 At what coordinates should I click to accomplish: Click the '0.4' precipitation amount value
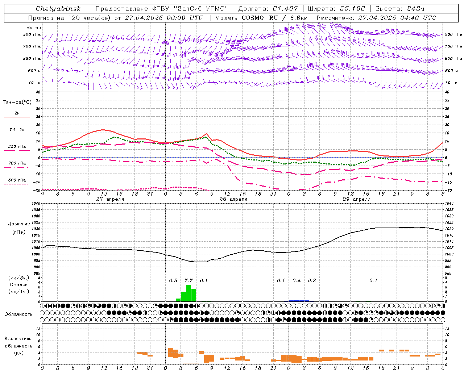tap(297, 281)
